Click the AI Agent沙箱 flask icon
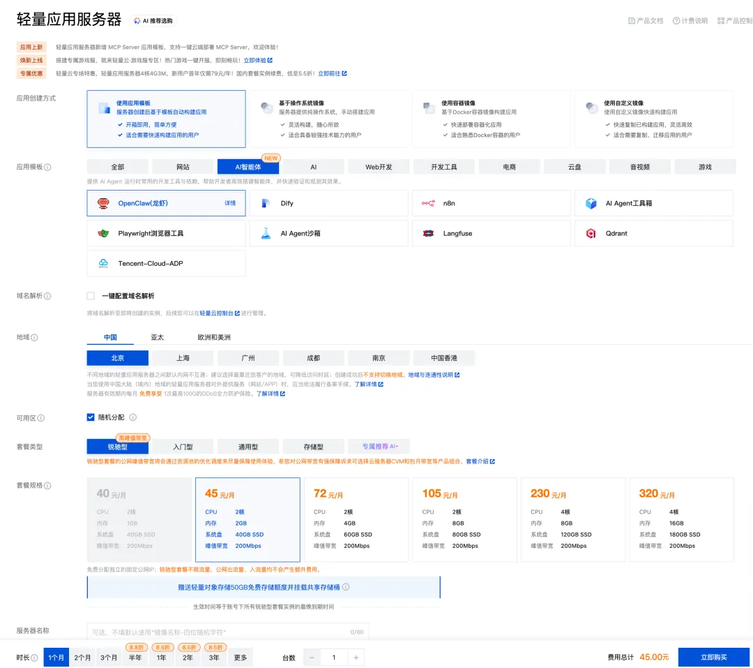The width and height of the screenshot is (753, 668). (266, 233)
